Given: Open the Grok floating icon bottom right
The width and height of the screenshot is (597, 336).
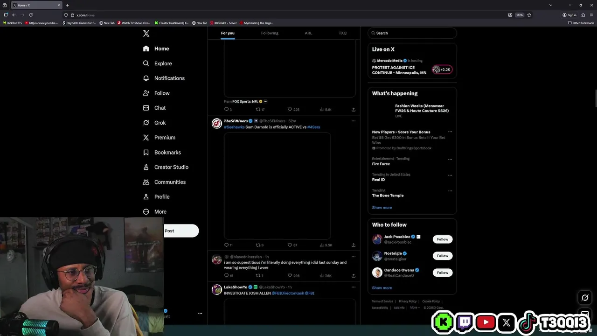Looking at the screenshot, I should tap(585, 297).
